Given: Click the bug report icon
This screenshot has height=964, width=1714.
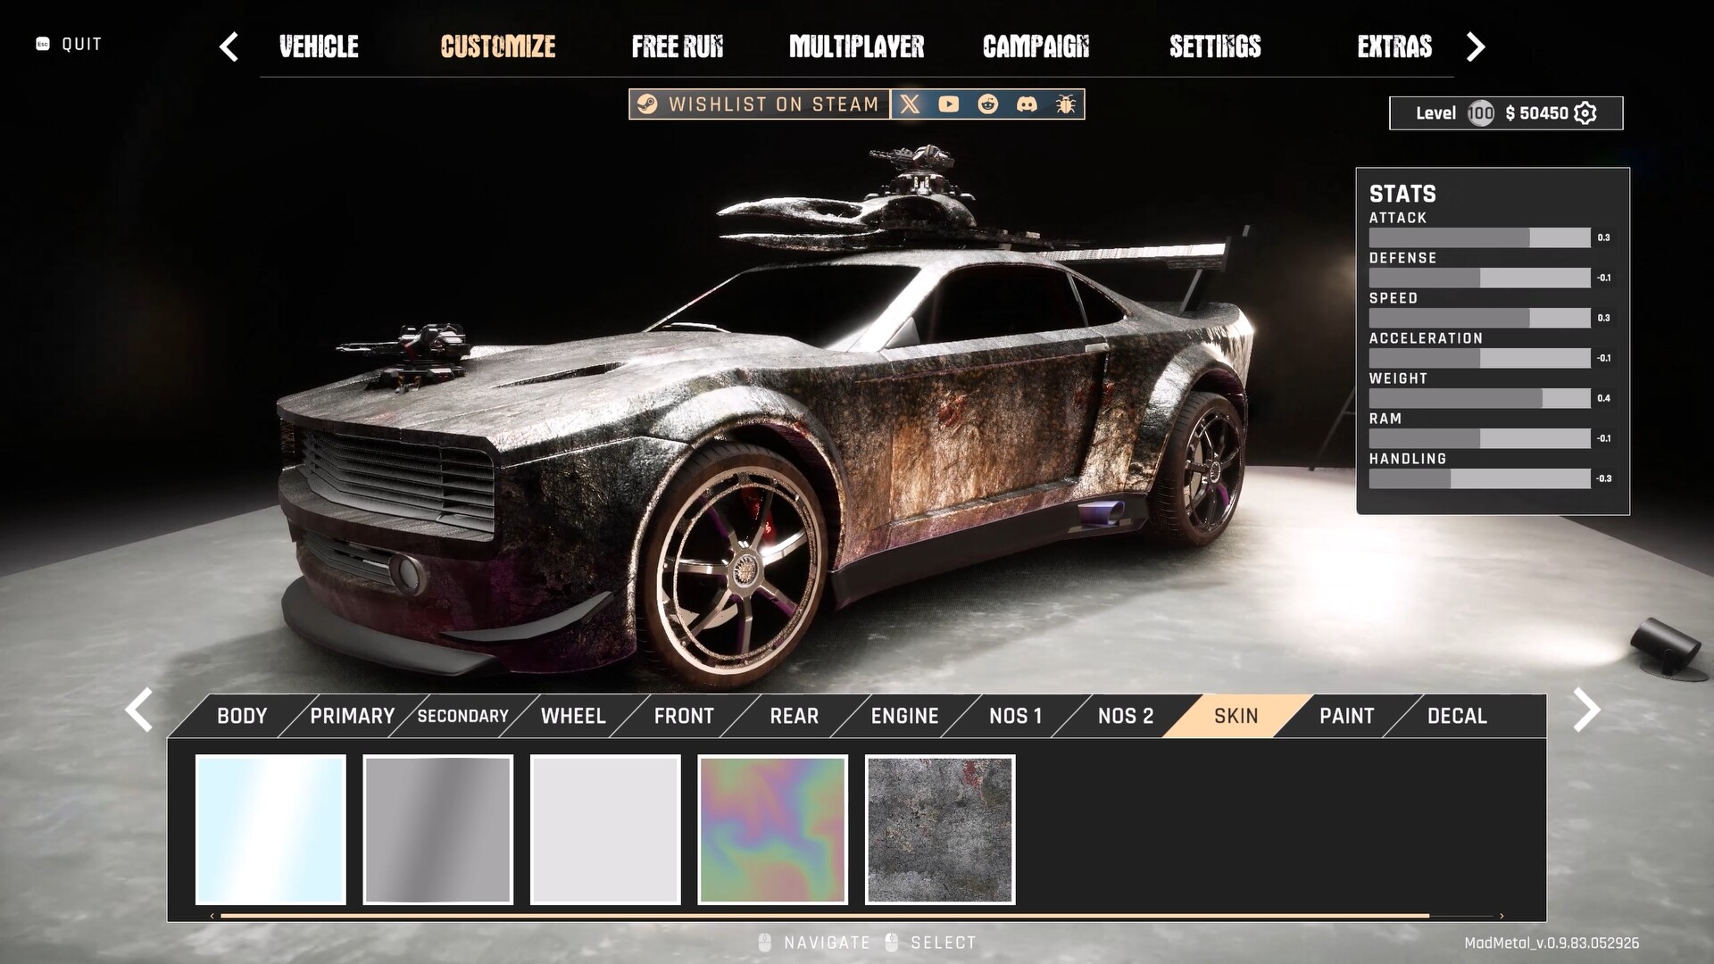Looking at the screenshot, I should coord(1065,104).
